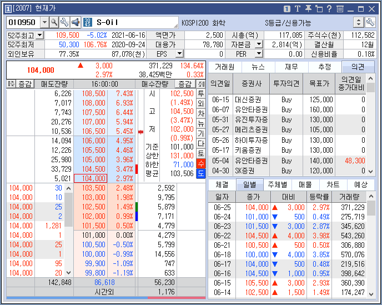382x305 pixels.
Task: Click the 시간외 label at the bottom
Action: (104, 292)
